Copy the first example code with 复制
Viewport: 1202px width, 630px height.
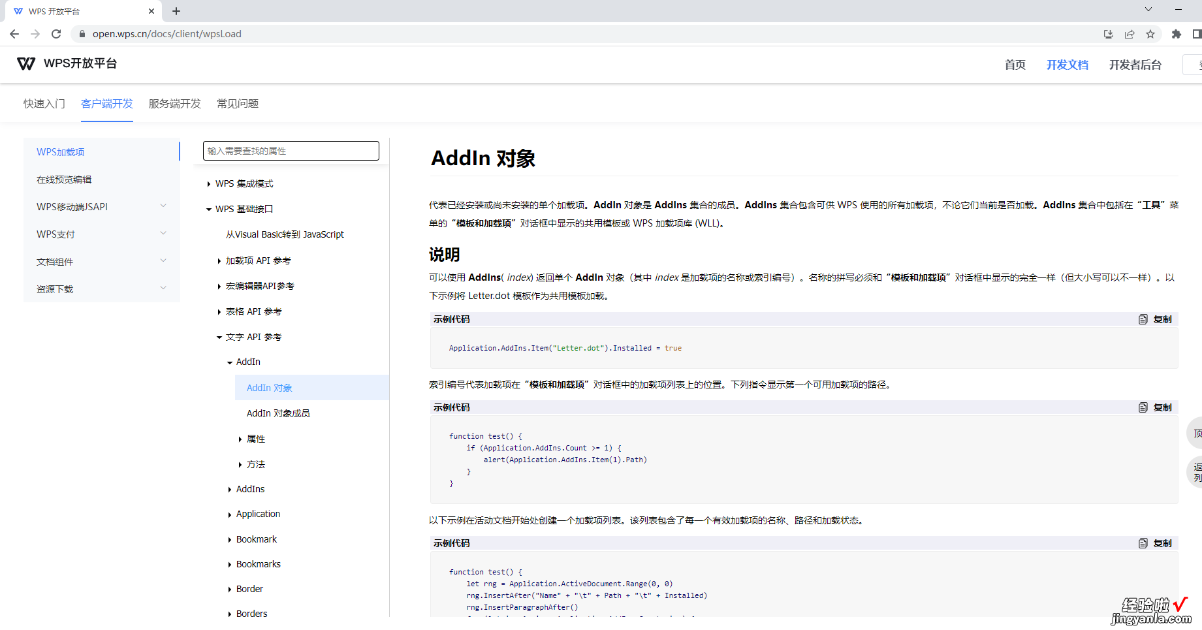(1163, 319)
